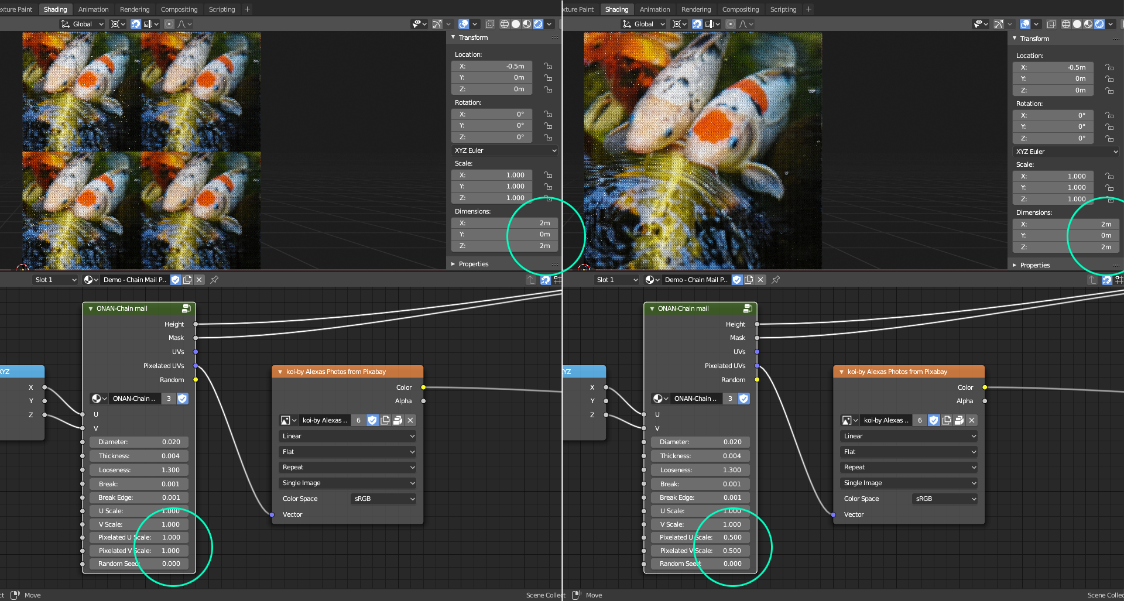Open the Slot 1 material slot dropdown
The height and width of the screenshot is (601, 1124).
55,280
